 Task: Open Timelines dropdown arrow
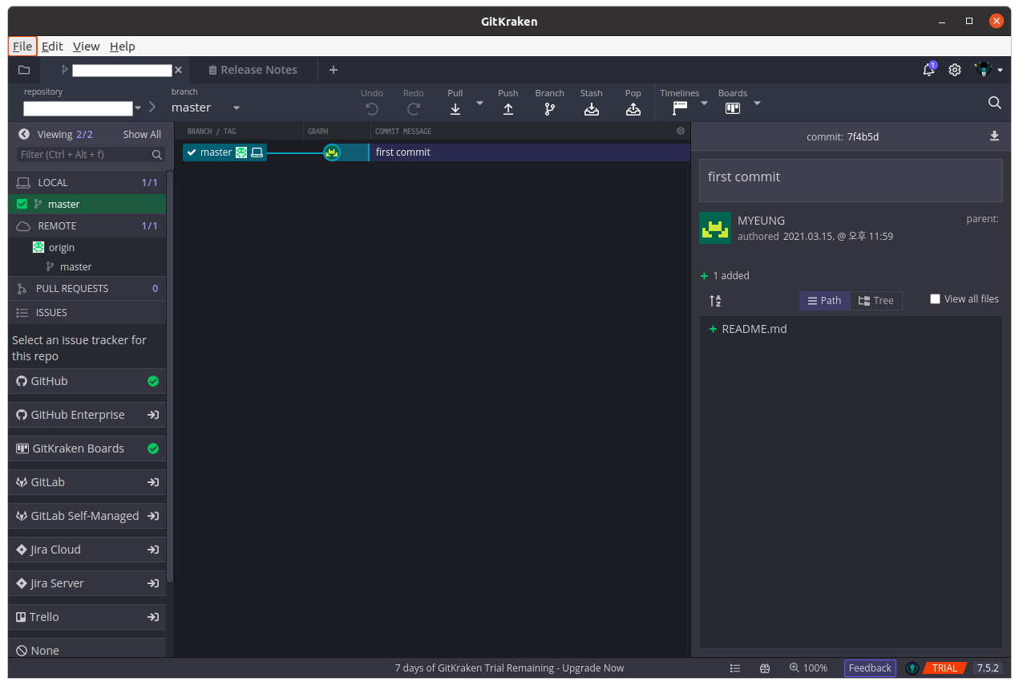point(704,103)
